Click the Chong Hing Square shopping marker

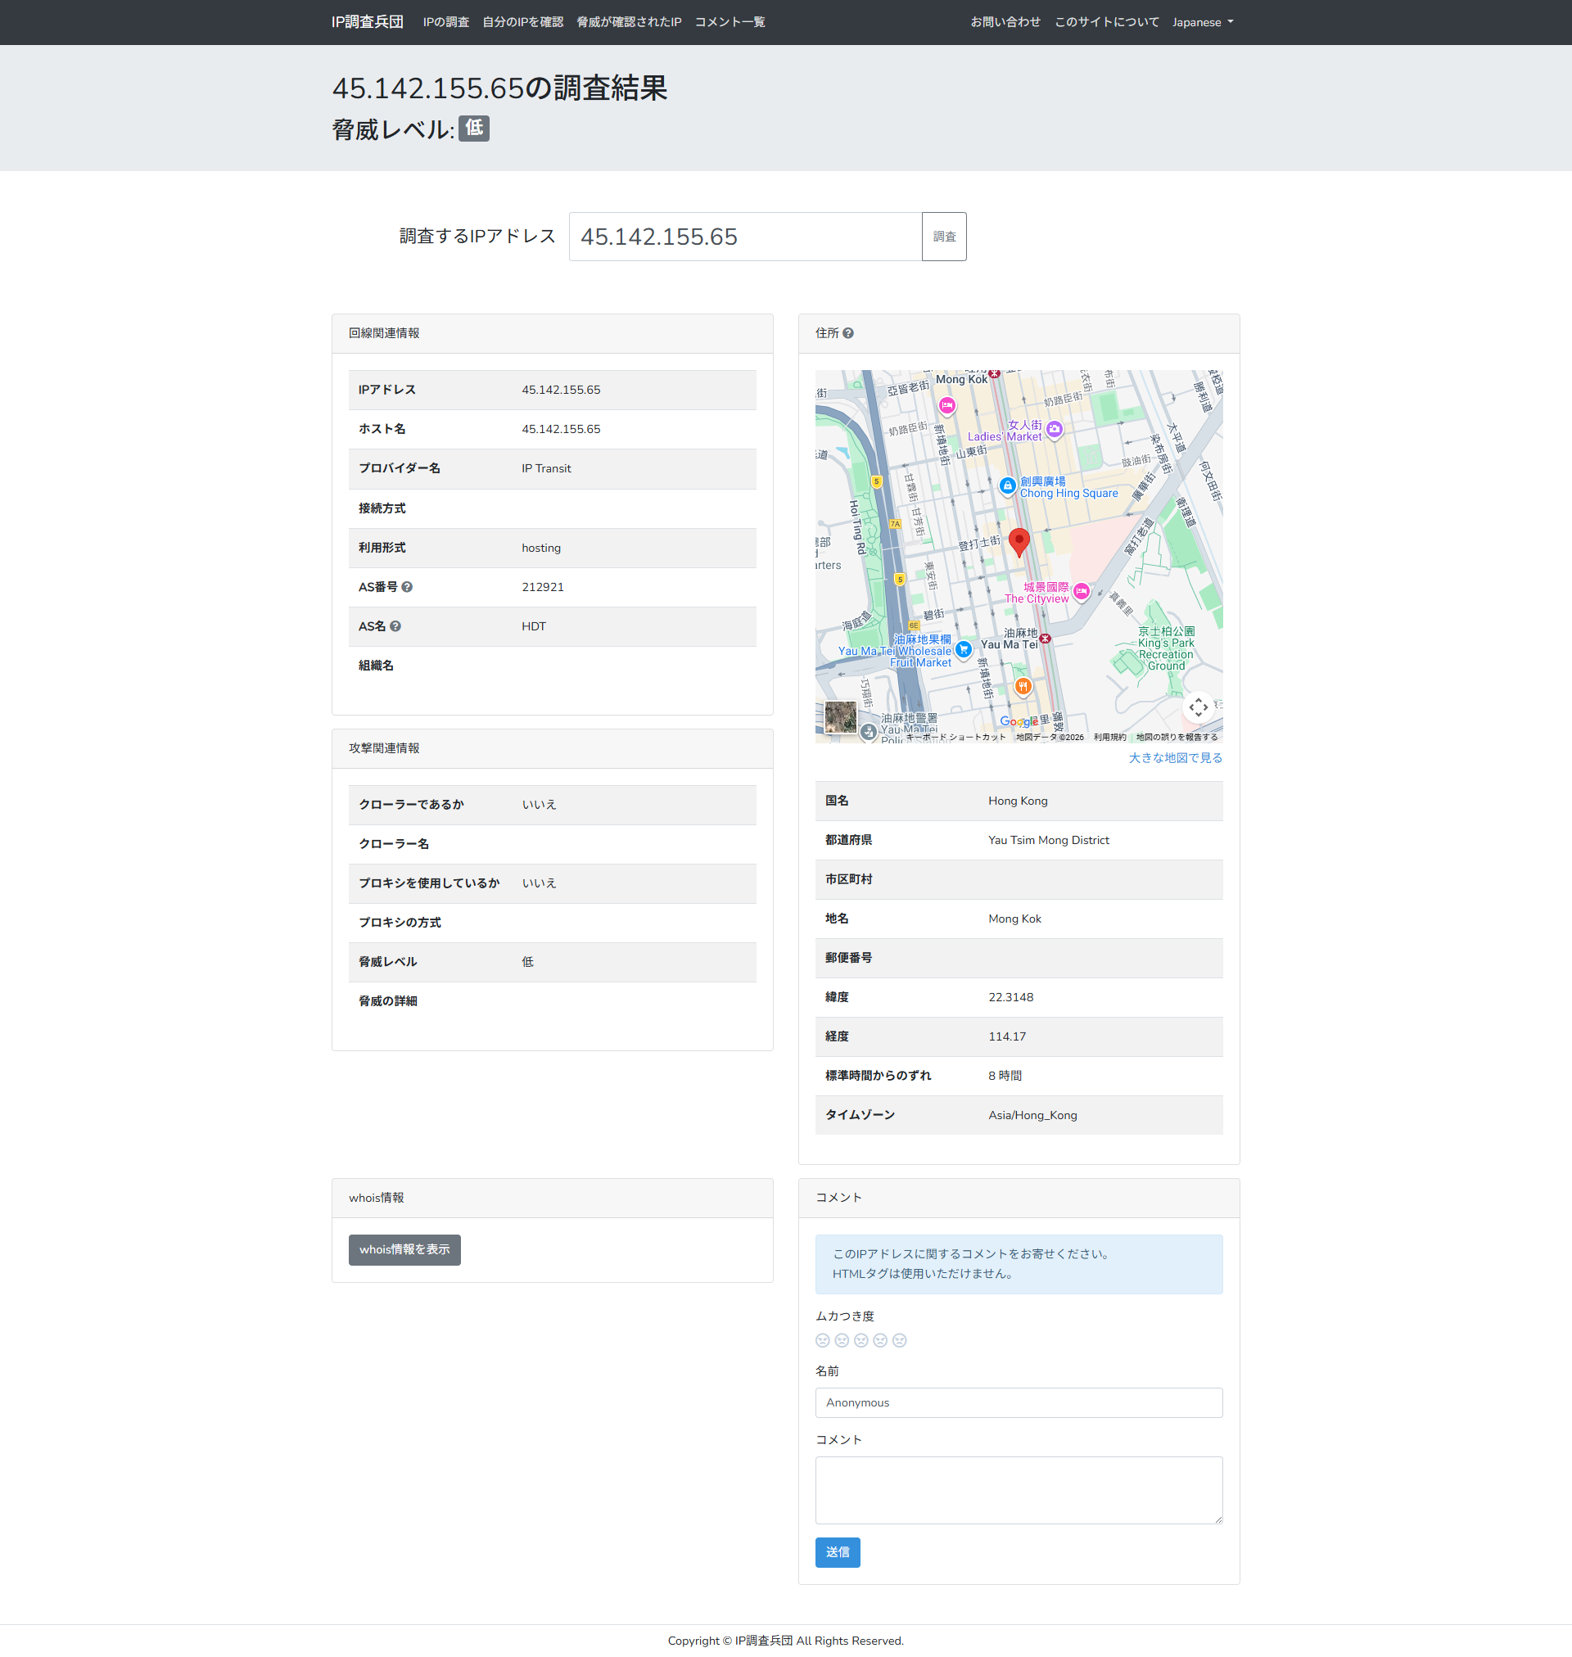pos(1007,485)
